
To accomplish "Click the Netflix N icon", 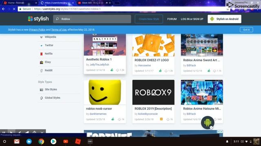I will tap(42, 54).
